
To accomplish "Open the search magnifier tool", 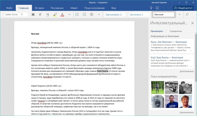I will (x=187, y=14).
